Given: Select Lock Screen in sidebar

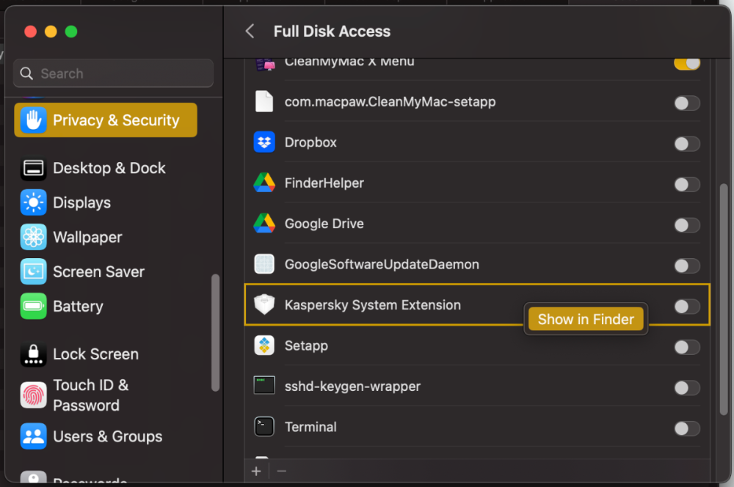Looking at the screenshot, I should coord(95,354).
